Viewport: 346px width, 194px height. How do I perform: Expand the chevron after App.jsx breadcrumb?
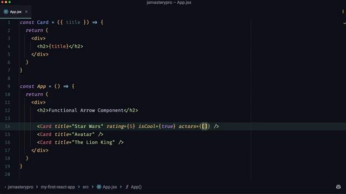tap(121, 187)
